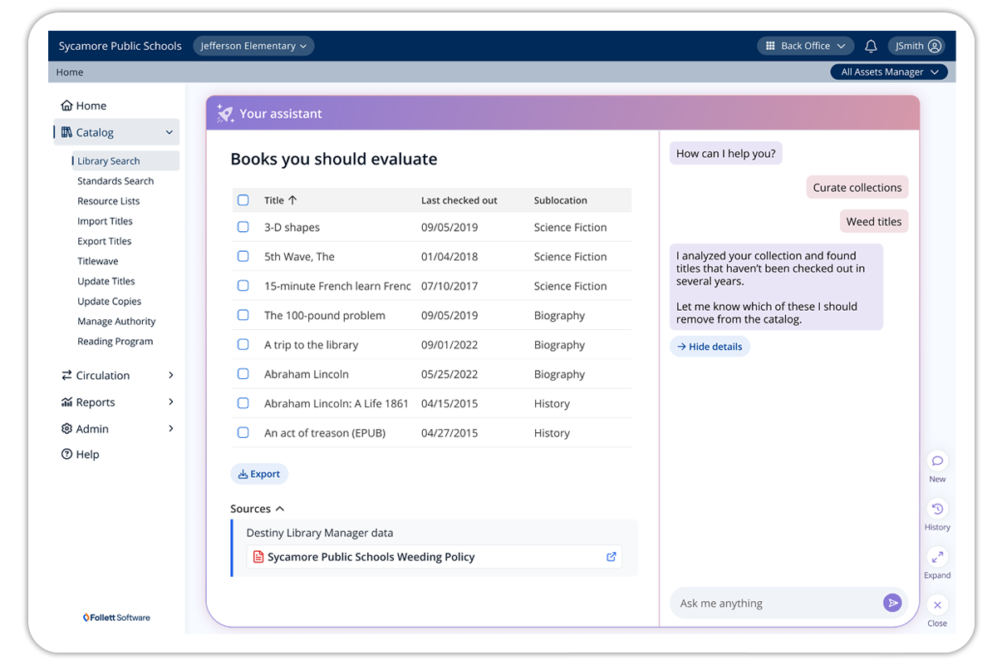Open the Back Office dropdown menu
This screenshot has height=665, width=997.
(x=805, y=47)
